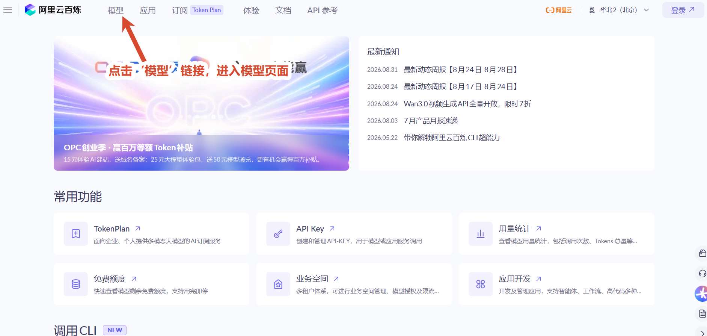
Task: Click the 用量统计 description about Tokens 总量
Action: pos(568,241)
